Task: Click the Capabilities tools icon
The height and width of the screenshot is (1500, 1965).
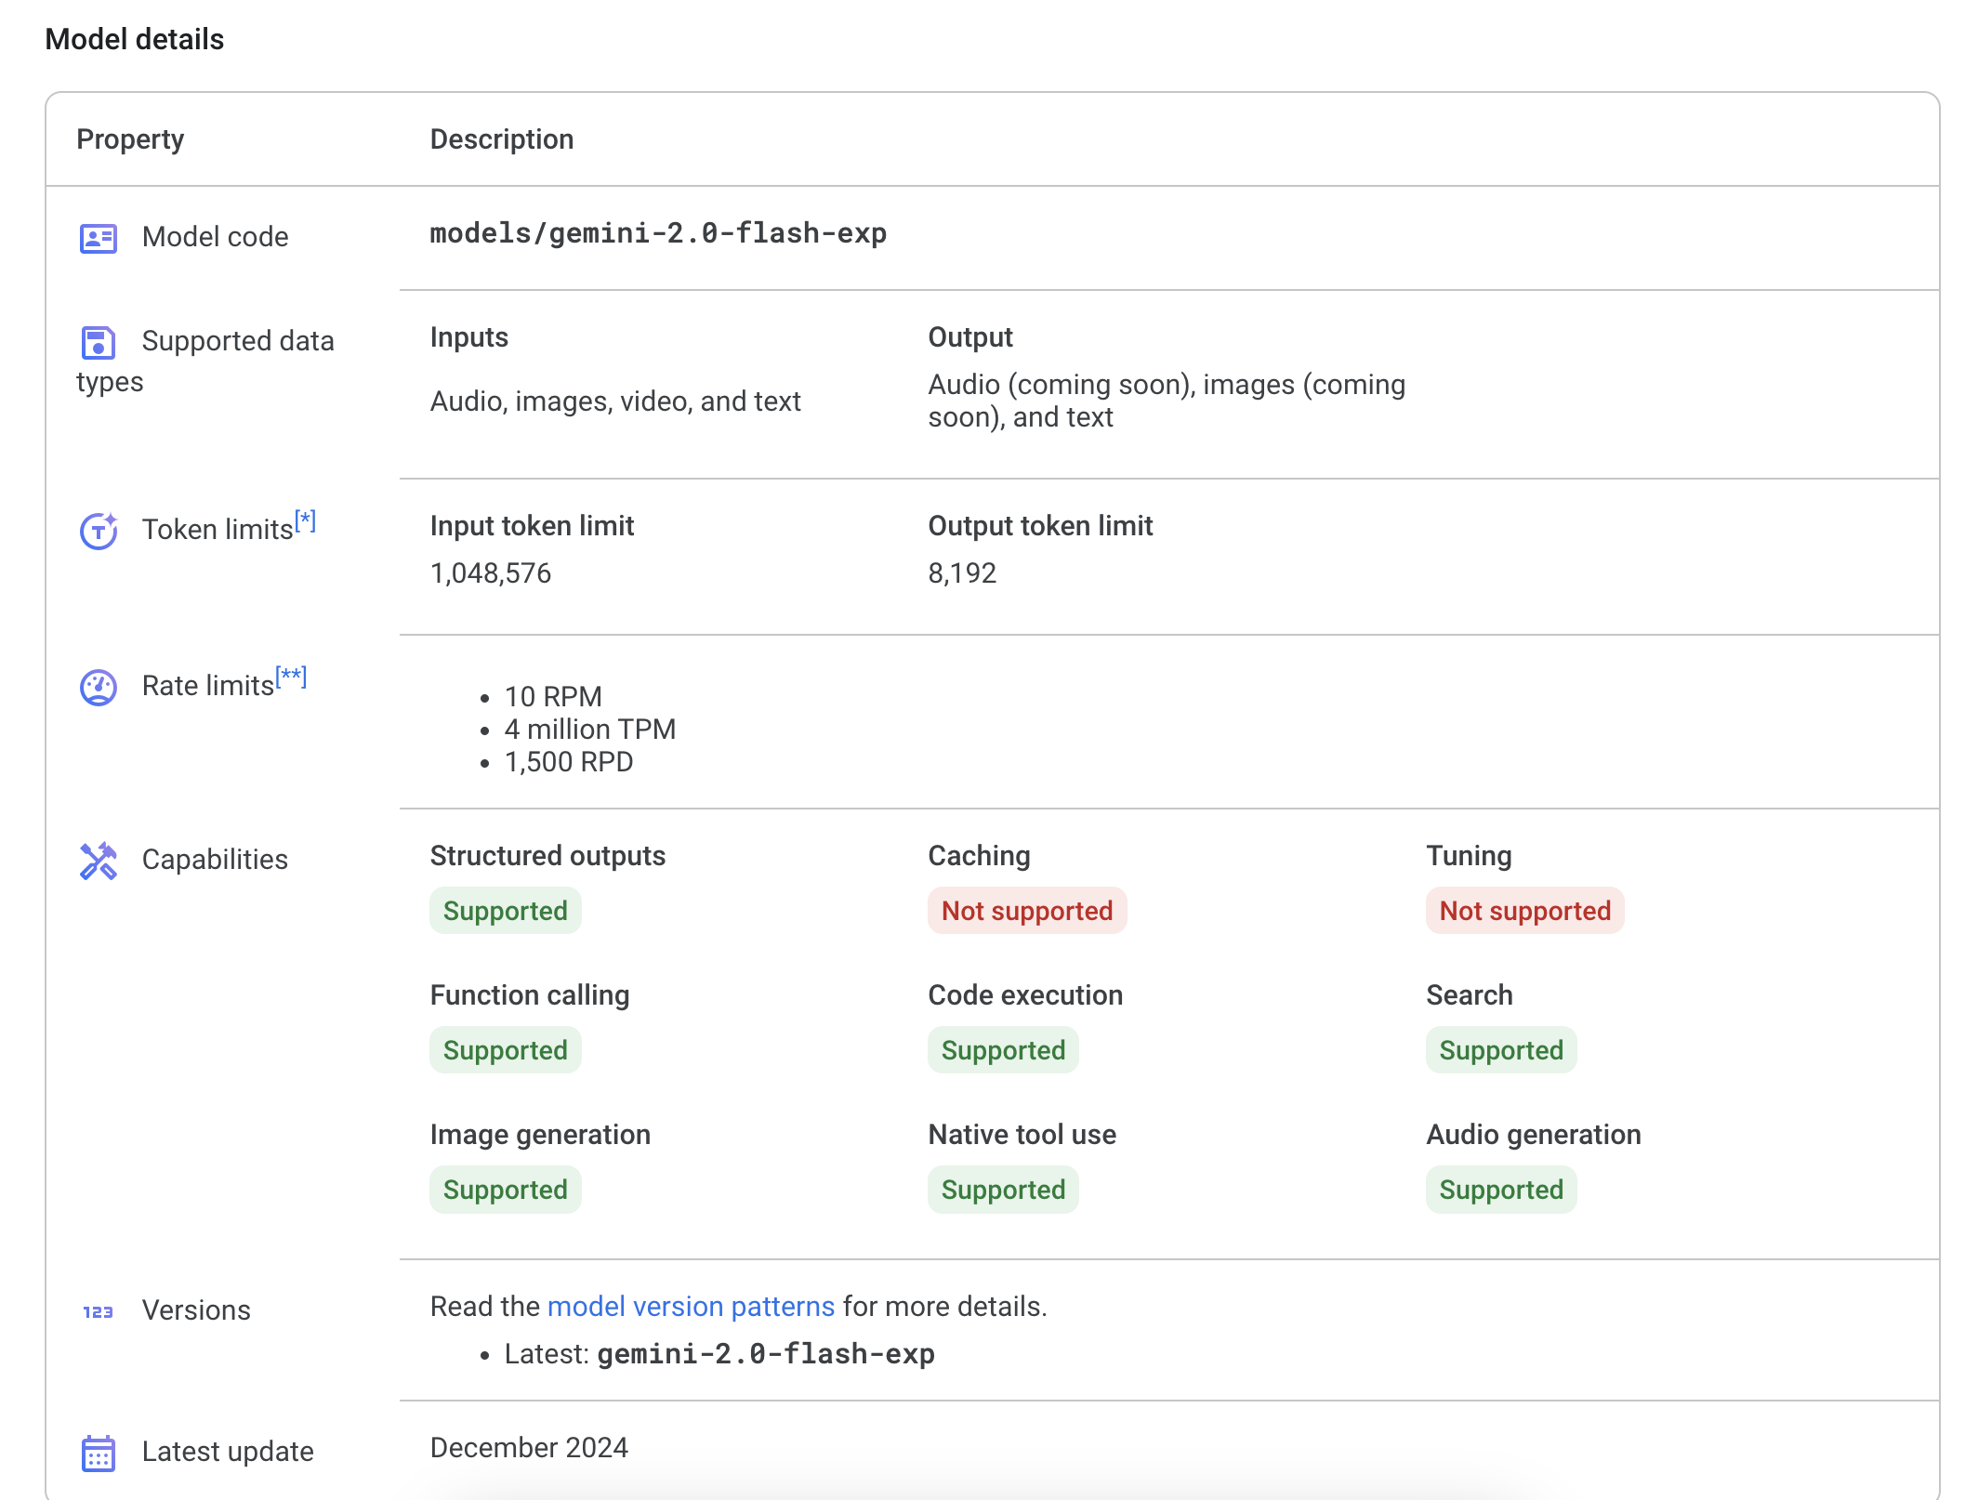Action: [98, 861]
